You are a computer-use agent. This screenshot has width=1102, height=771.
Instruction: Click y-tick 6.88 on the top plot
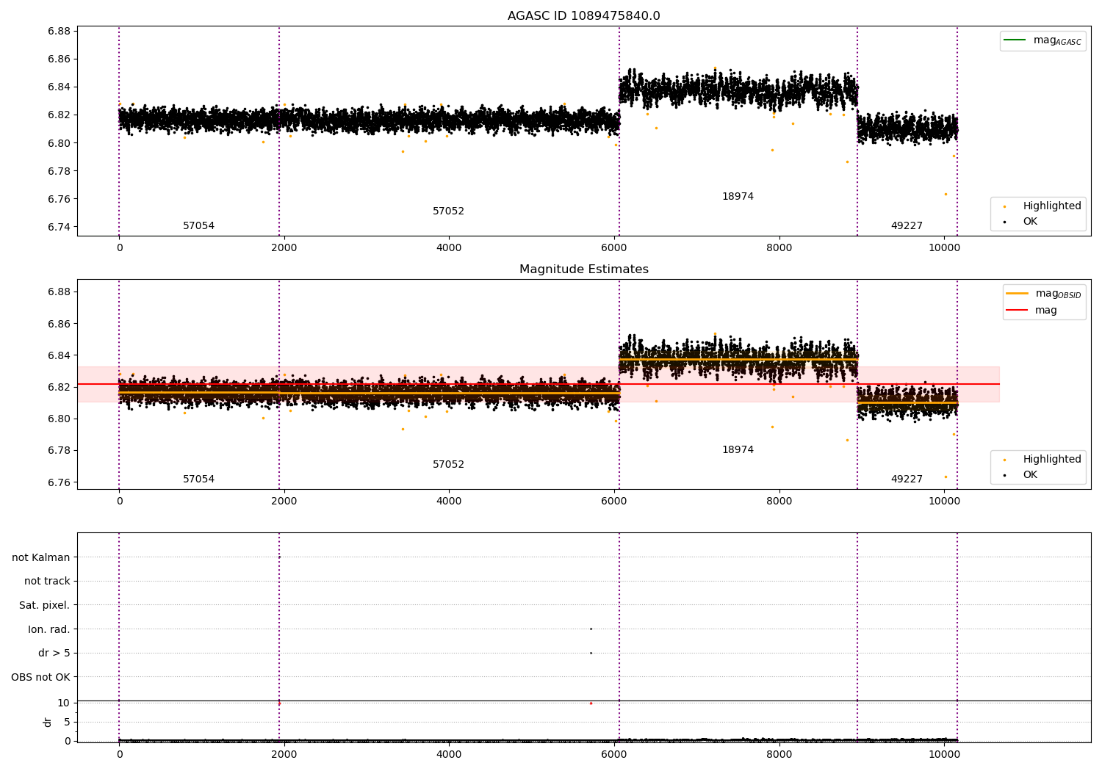[x=59, y=31]
